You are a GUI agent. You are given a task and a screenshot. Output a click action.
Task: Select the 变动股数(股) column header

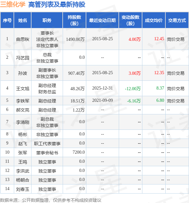[x=130, y=20]
